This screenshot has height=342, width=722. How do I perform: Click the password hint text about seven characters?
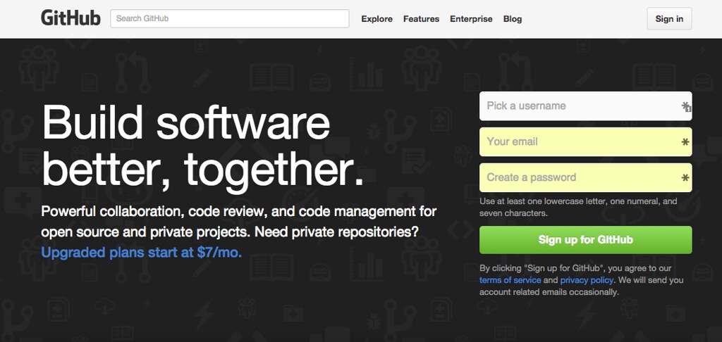(x=578, y=208)
